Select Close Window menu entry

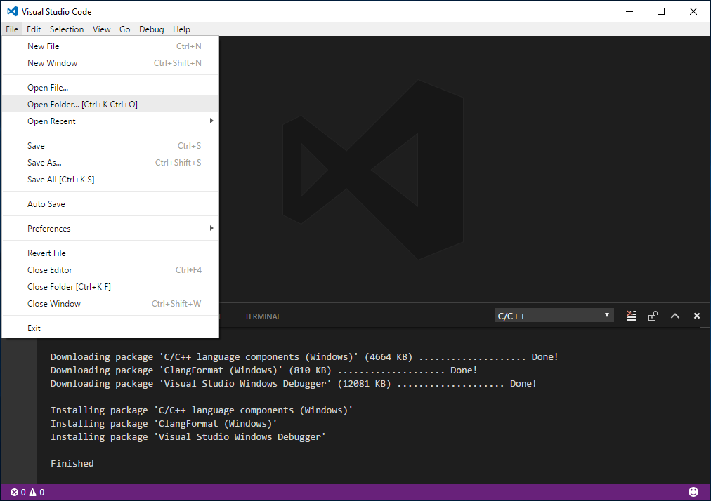(x=110, y=304)
